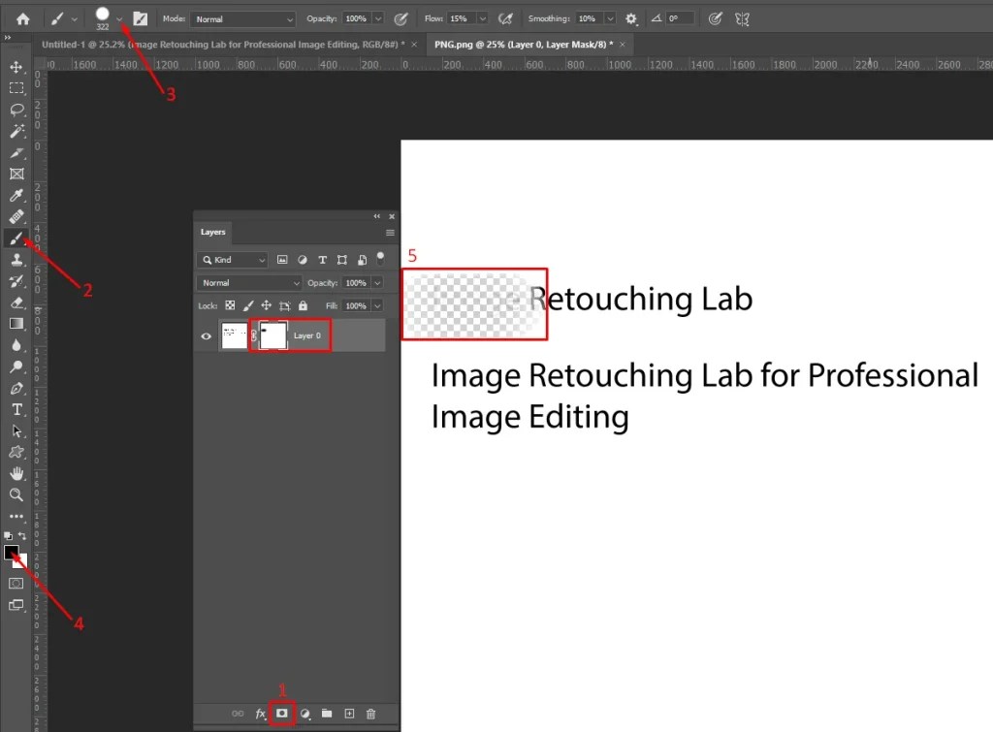993x732 pixels.
Task: Open the Kind filter dropdown in Layers
Action: click(x=232, y=259)
